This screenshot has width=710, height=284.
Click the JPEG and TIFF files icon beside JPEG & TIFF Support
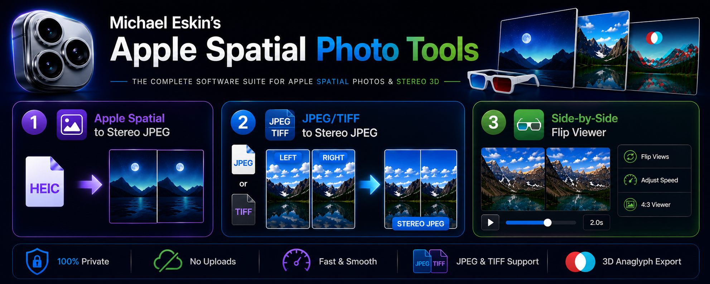[430, 261]
